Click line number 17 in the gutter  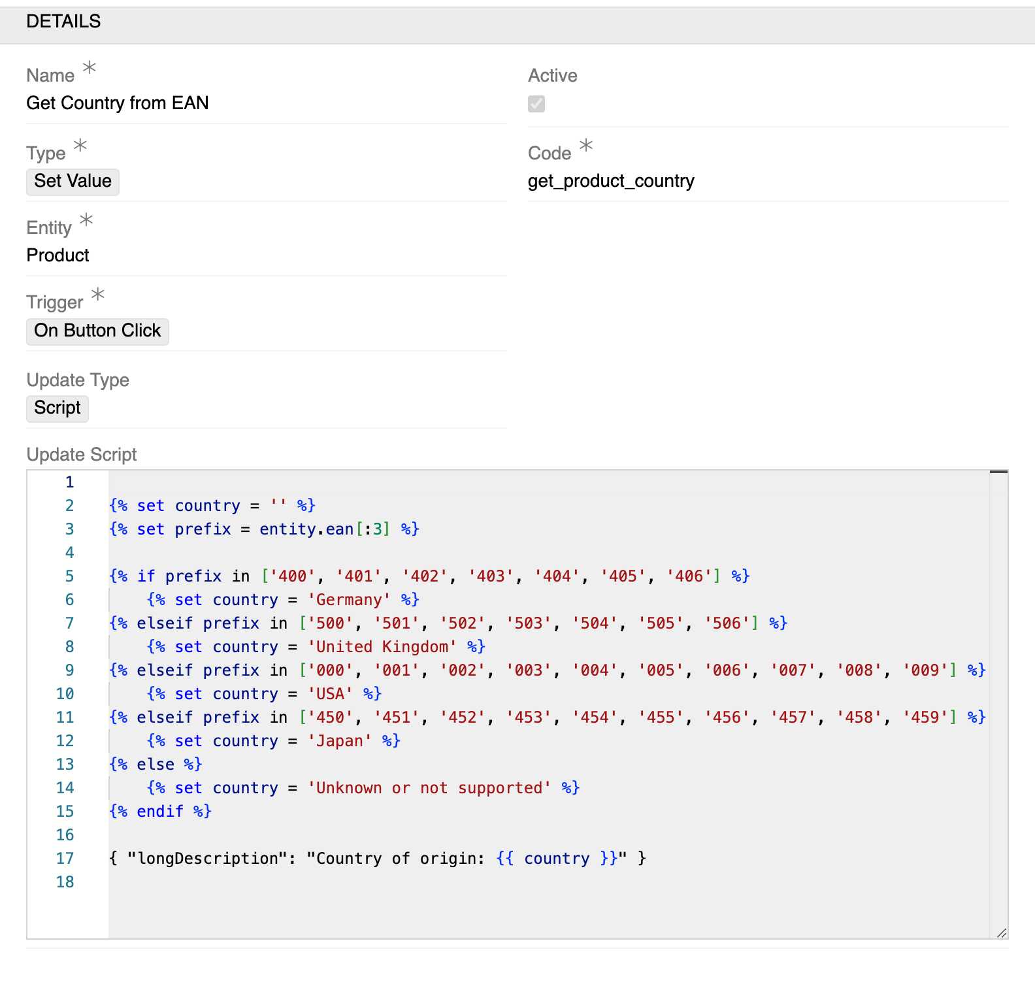[x=65, y=859]
